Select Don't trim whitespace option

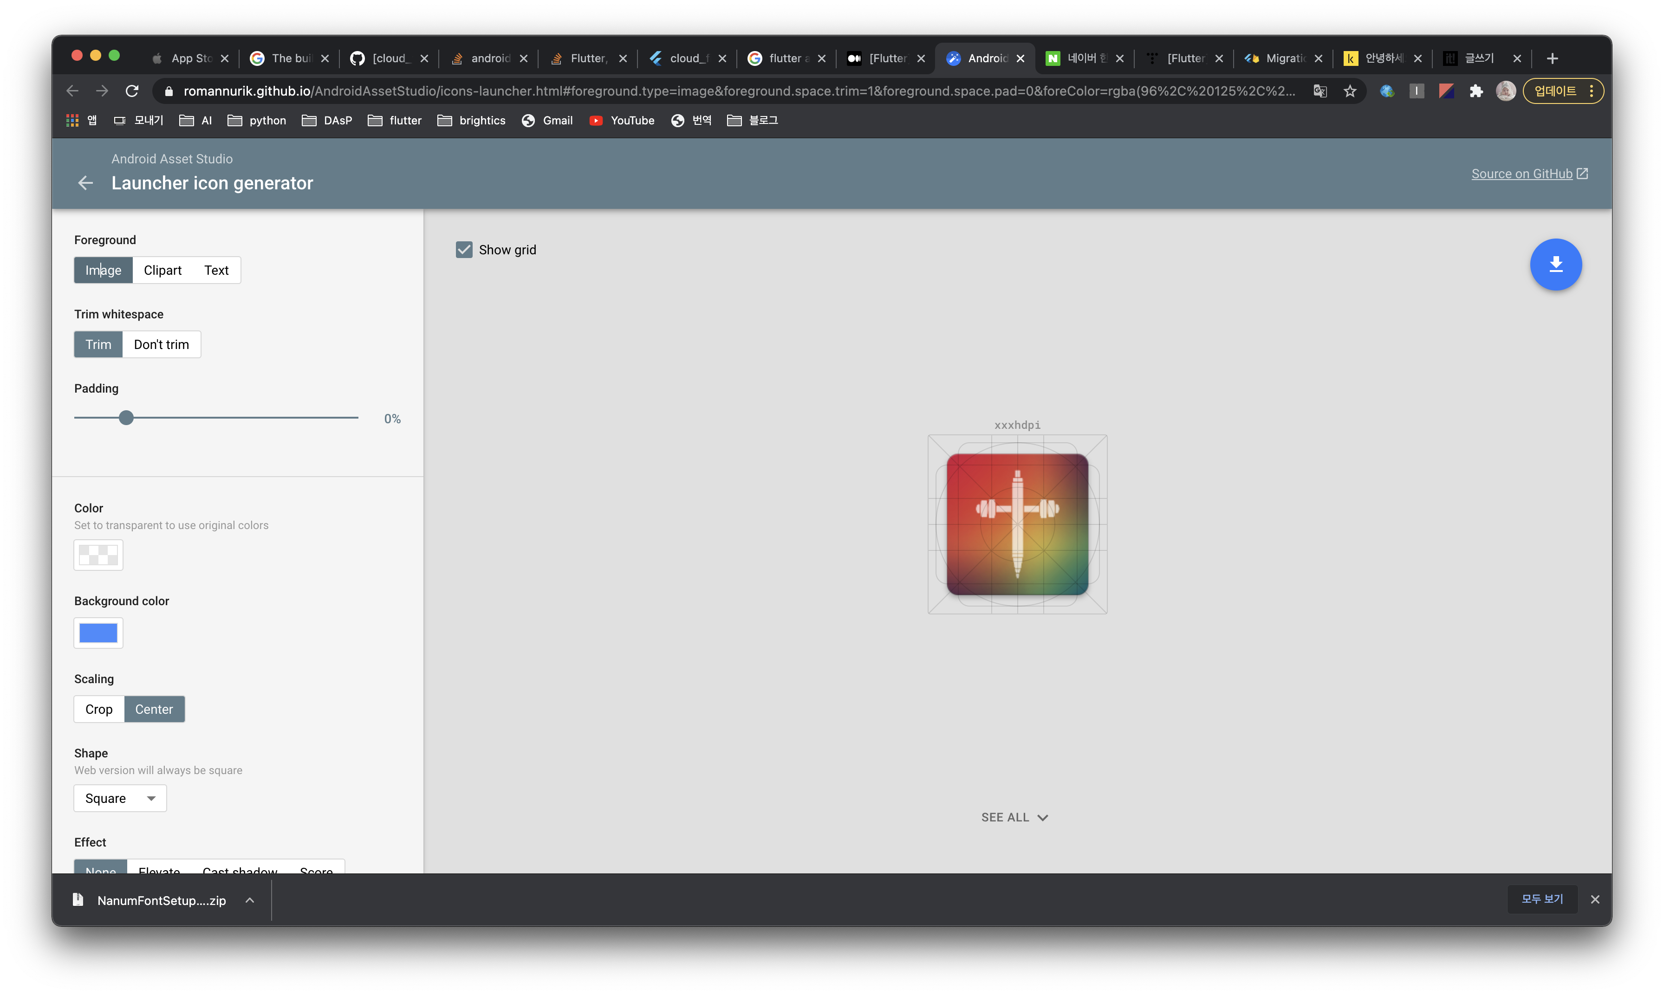pyautogui.click(x=161, y=345)
